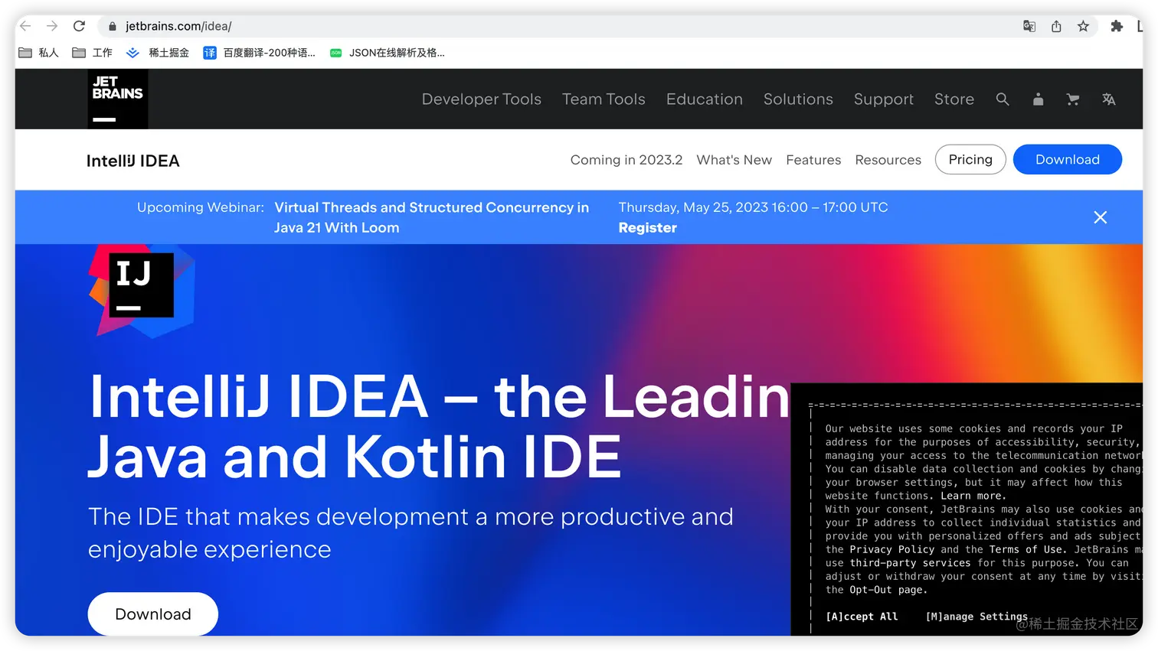Viewport: 1158px width, 651px height.
Task: Open Learn more in cookie notice
Action: point(973,496)
